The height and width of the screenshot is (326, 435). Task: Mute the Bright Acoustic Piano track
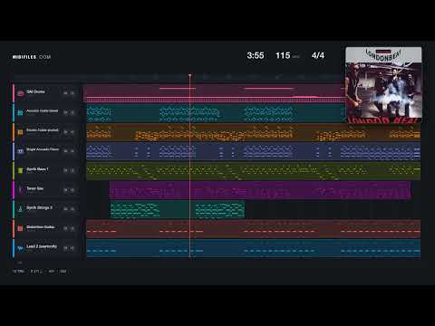(65, 151)
